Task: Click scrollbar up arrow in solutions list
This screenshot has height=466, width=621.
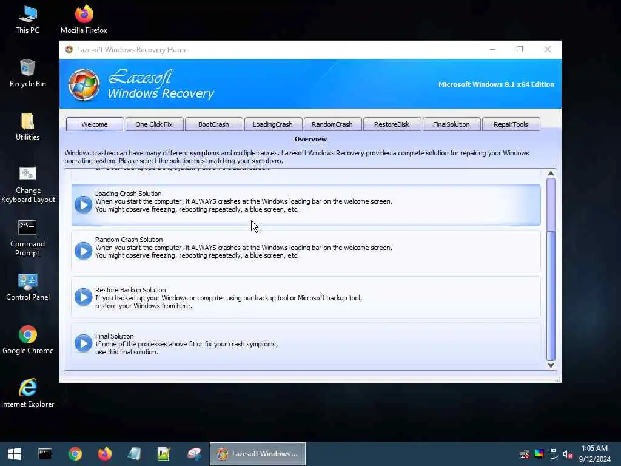Action: pyautogui.click(x=551, y=173)
